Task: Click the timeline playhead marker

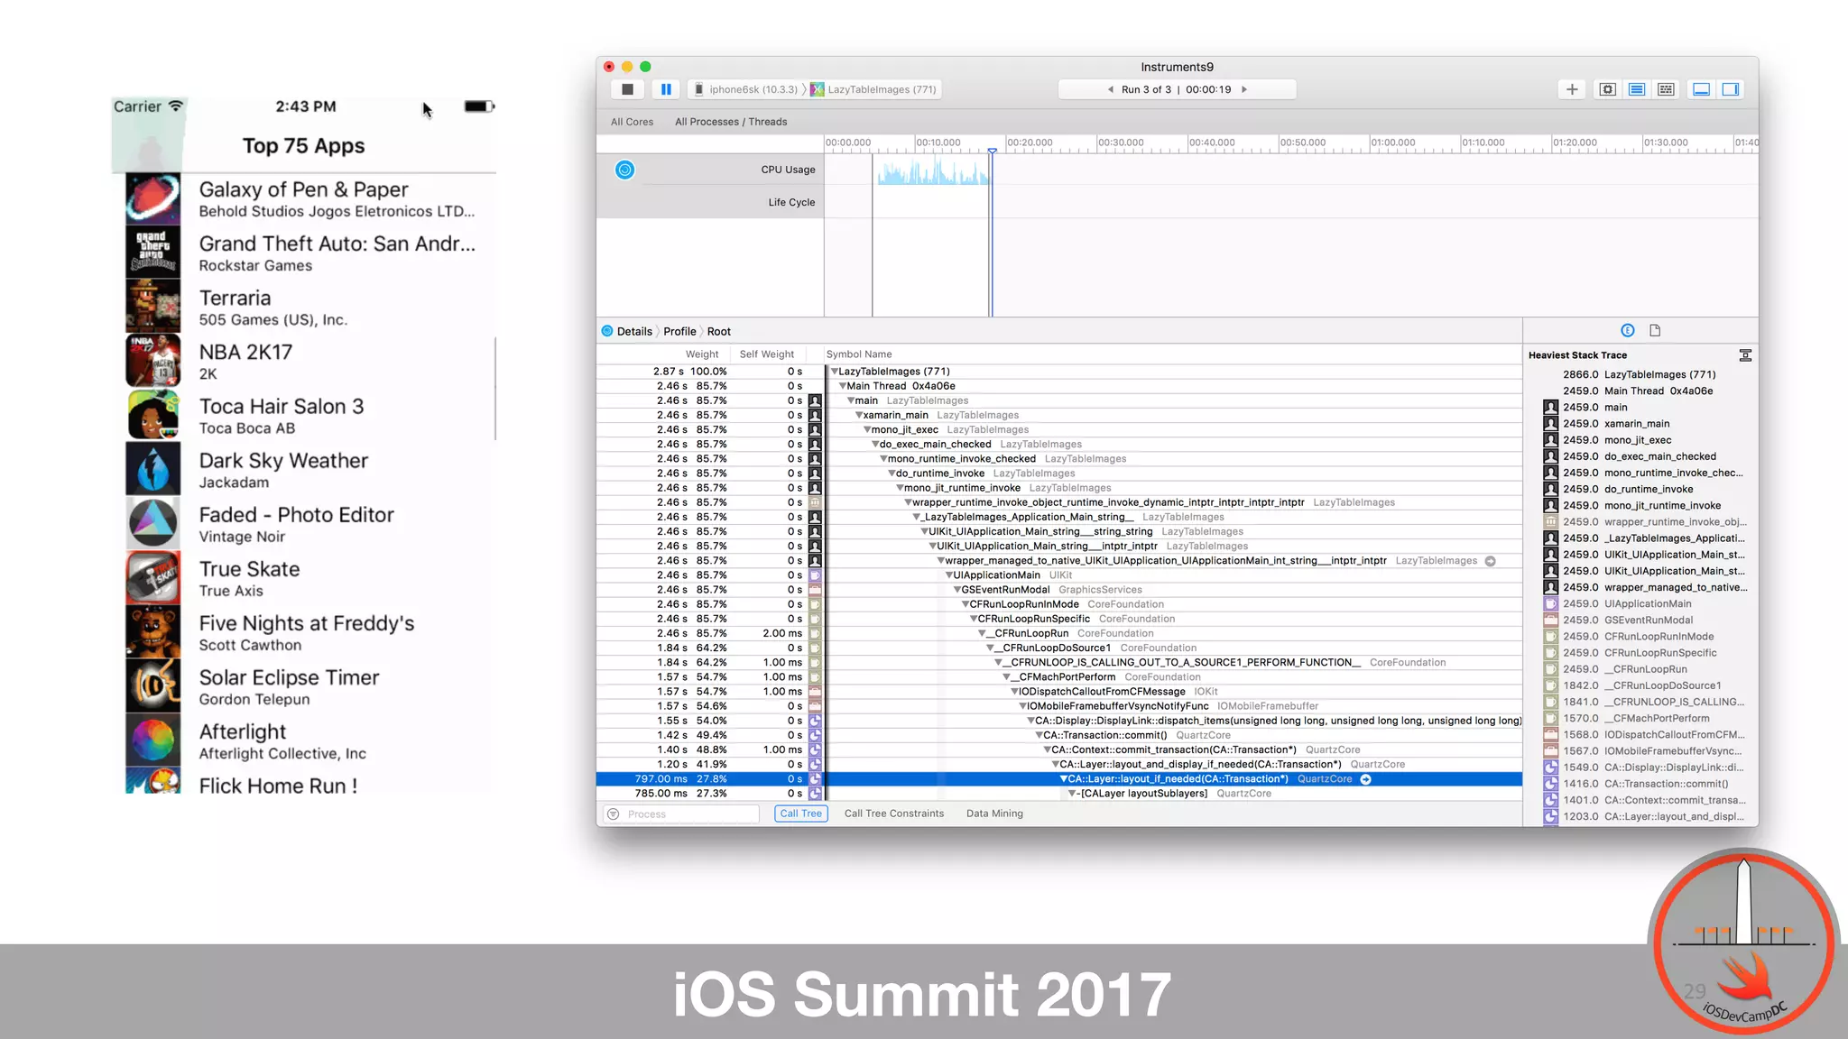Action: pos(992,151)
